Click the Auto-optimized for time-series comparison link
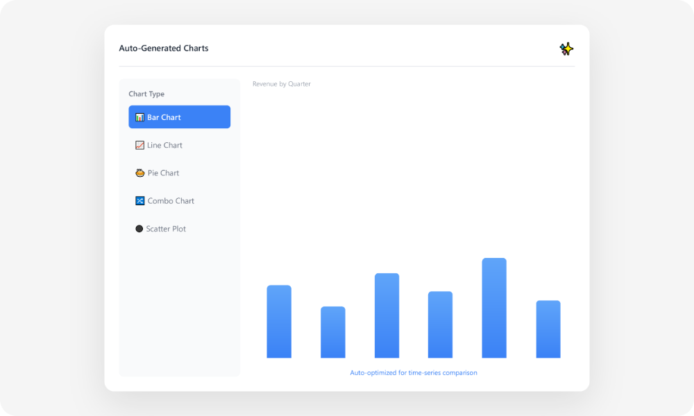This screenshot has width=694, height=416. (414, 372)
